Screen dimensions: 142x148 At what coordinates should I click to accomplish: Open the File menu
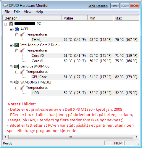tap(7, 12)
